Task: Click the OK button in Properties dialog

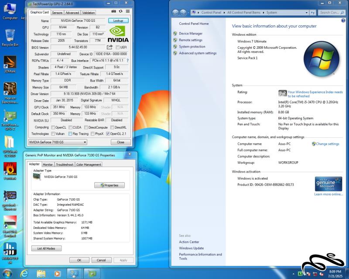Action: point(79,260)
